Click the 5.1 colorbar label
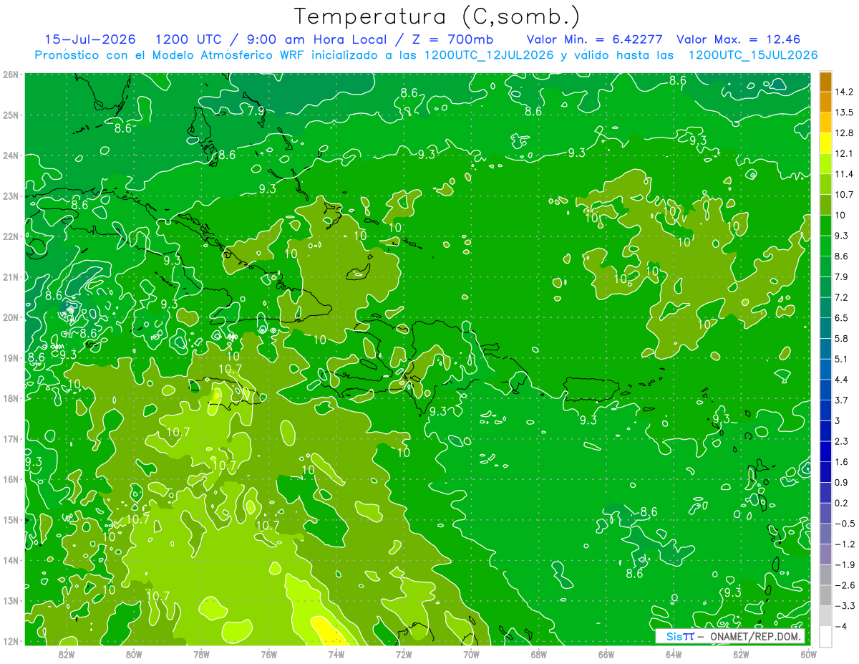859x664 pixels. [840, 359]
